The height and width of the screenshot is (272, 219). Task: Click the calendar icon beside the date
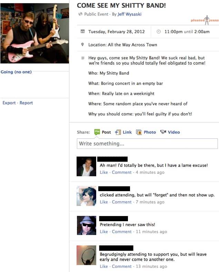83,31
